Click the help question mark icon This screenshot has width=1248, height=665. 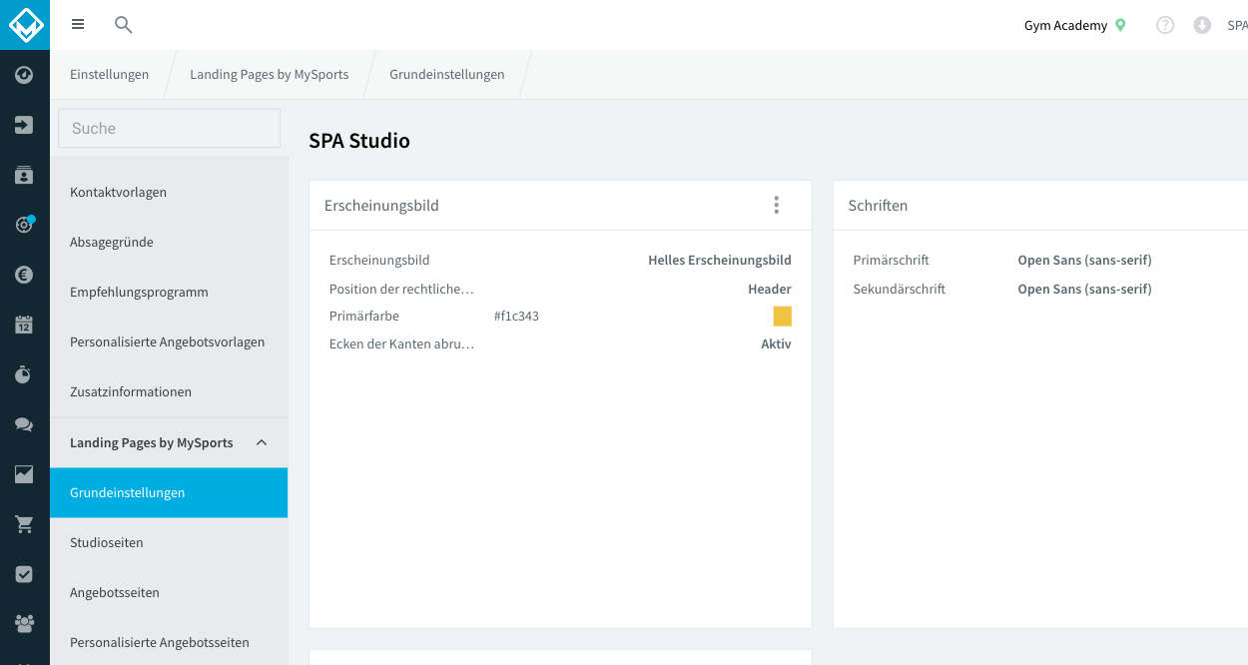[1165, 25]
